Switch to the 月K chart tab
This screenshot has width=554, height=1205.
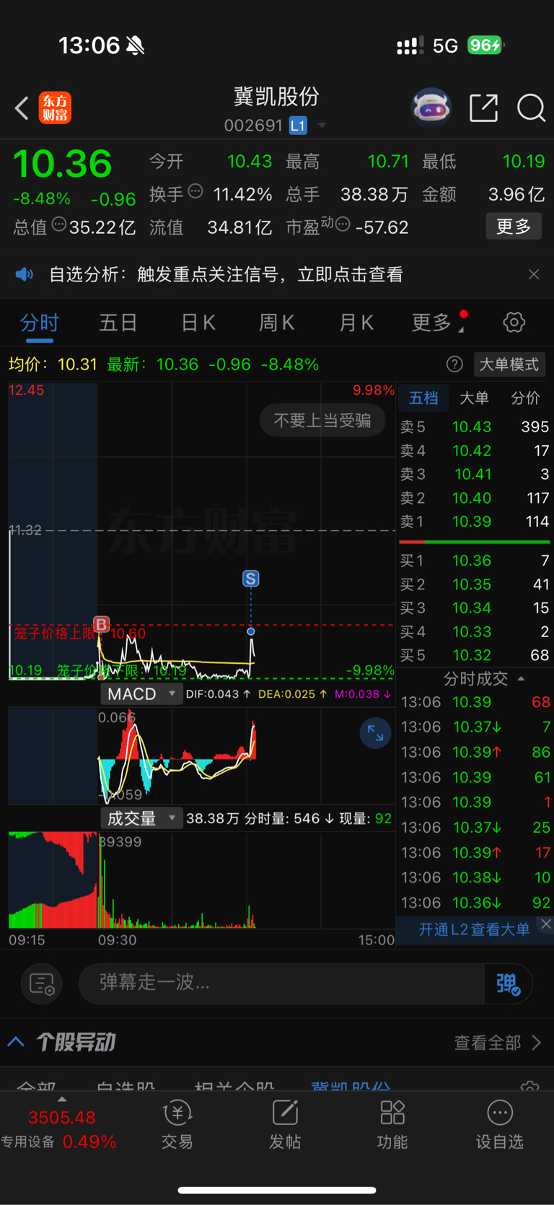pos(356,323)
